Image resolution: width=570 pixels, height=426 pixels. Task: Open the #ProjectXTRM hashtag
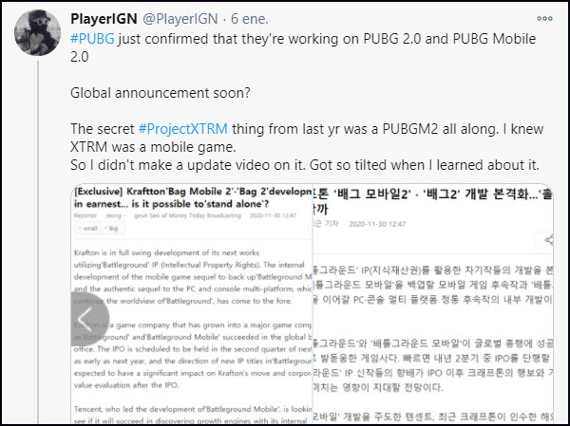click(183, 129)
